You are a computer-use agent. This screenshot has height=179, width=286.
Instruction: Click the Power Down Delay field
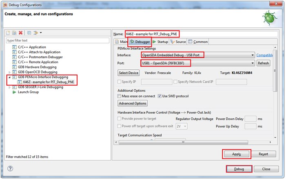point(251,119)
